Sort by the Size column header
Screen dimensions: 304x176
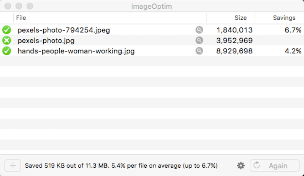tap(231, 18)
